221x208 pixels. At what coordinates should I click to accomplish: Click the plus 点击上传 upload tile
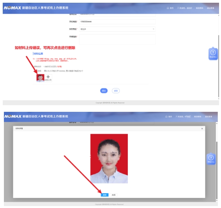(x=48, y=78)
